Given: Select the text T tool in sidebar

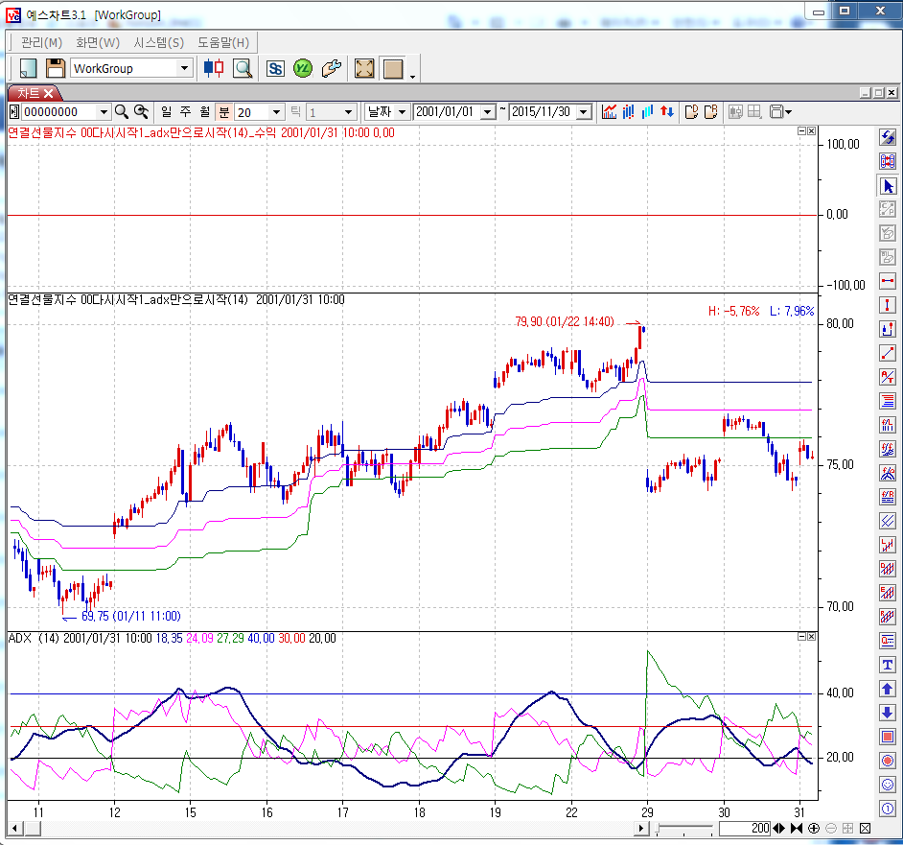Looking at the screenshot, I should 888,665.
